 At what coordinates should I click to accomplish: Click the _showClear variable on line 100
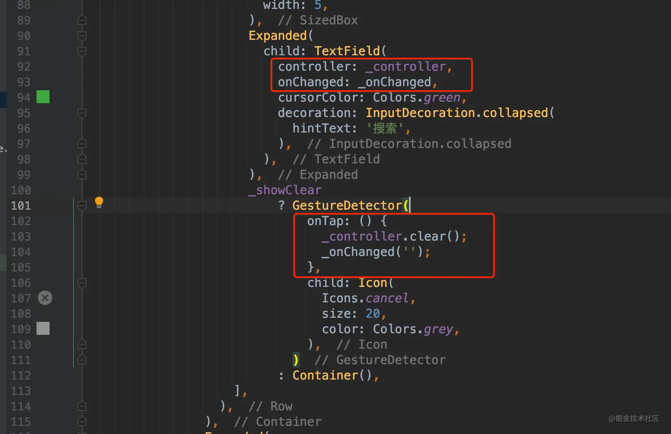coord(285,190)
